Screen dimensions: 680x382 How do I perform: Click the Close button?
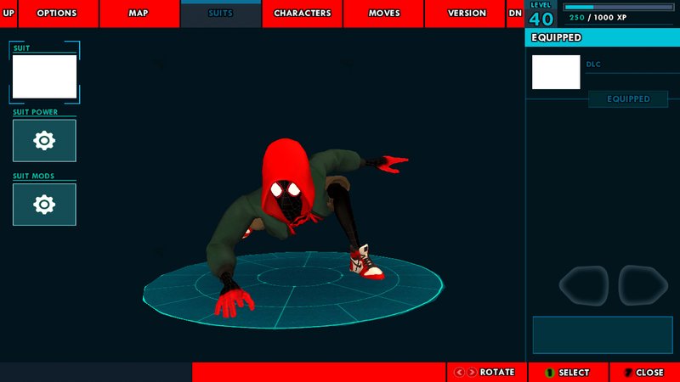coord(645,373)
